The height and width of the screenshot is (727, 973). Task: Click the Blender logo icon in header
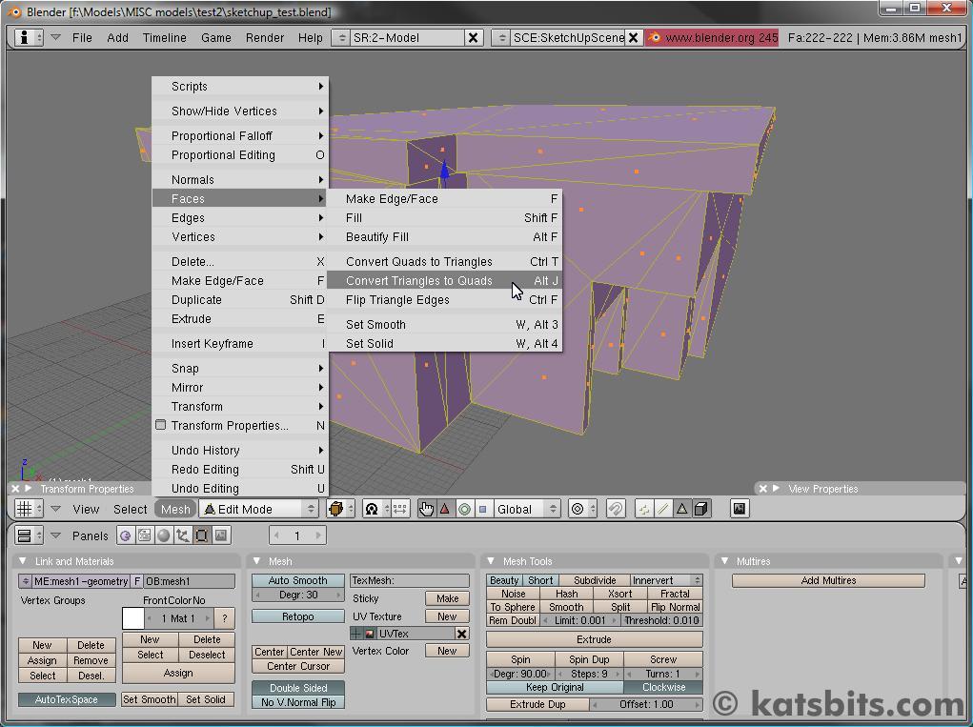click(x=654, y=37)
